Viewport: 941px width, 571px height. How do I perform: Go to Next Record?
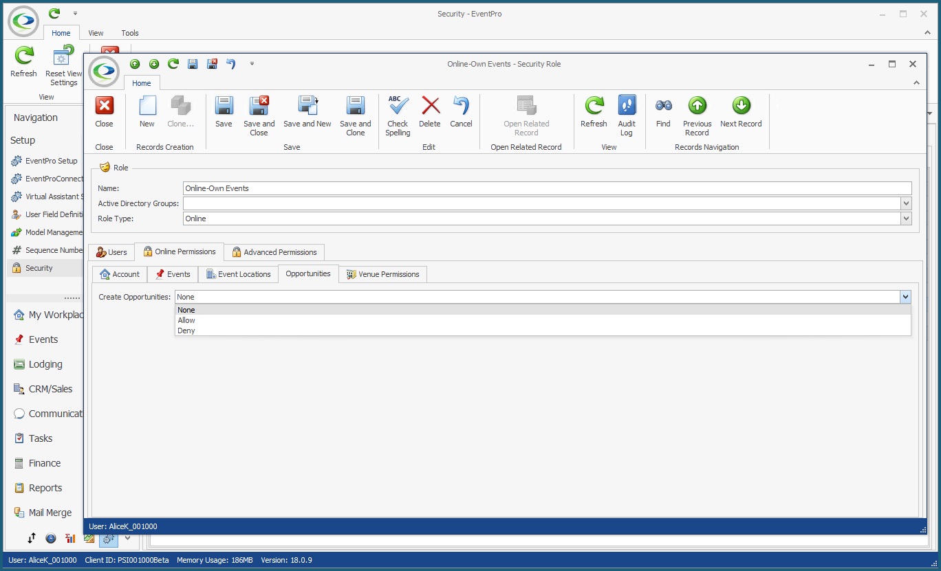pos(741,111)
